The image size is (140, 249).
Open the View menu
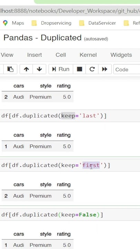tap(7, 55)
